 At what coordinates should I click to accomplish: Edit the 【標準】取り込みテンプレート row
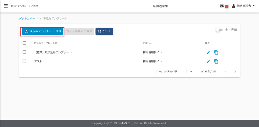(x=208, y=52)
